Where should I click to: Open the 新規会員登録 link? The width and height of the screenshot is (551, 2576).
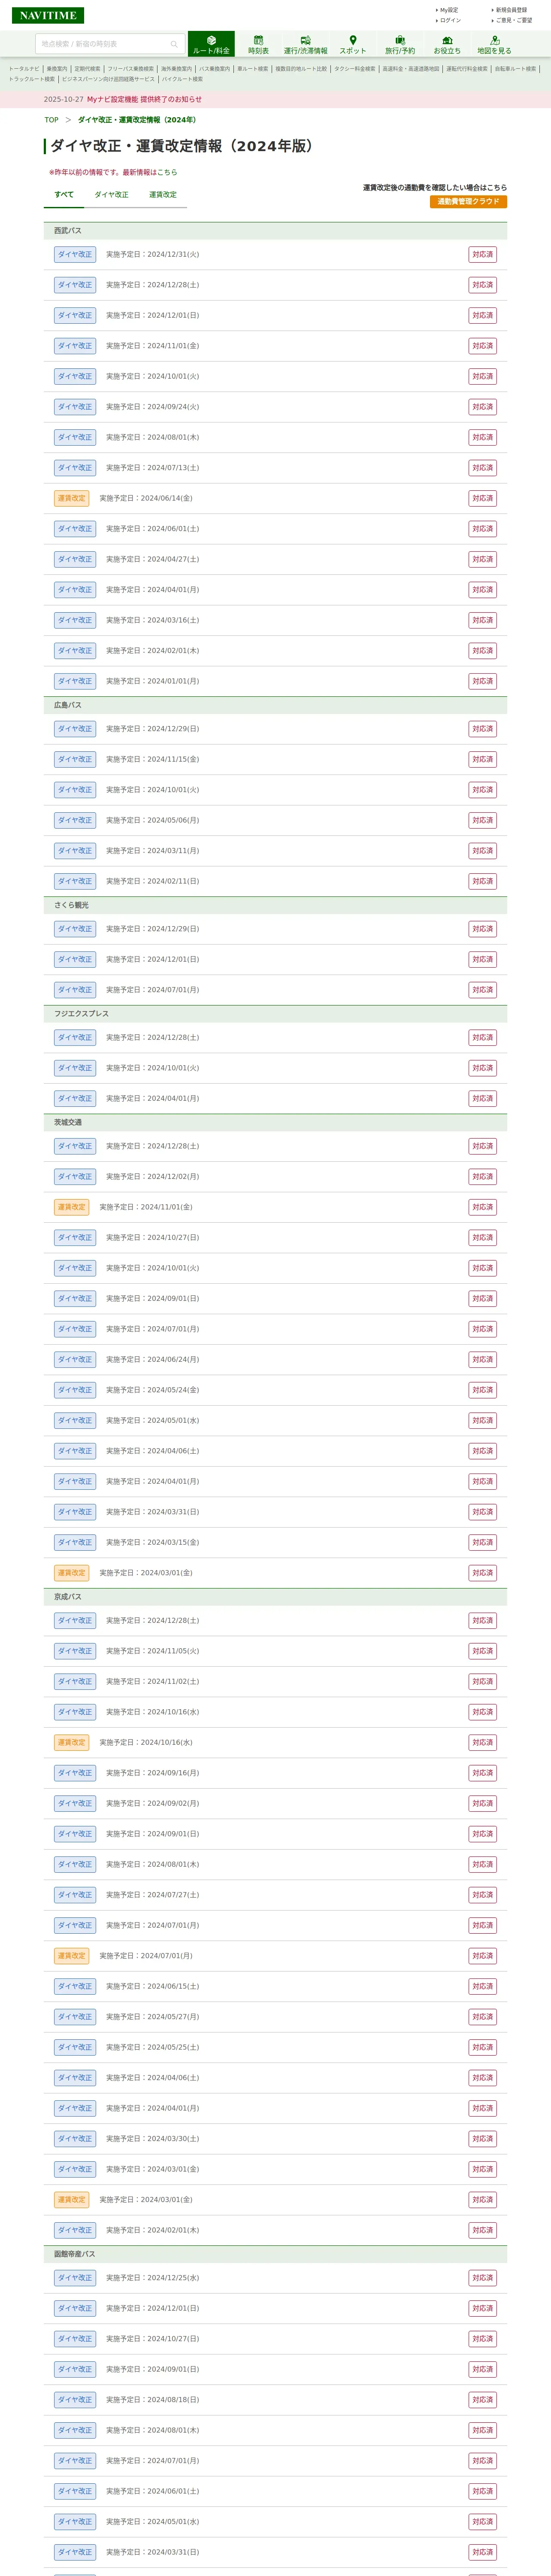[511, 10]
